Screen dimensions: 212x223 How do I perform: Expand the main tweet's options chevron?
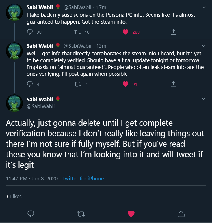[204, 99]
